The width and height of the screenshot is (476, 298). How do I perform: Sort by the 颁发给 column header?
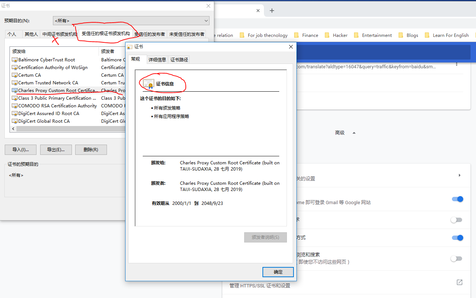point(54,51)
